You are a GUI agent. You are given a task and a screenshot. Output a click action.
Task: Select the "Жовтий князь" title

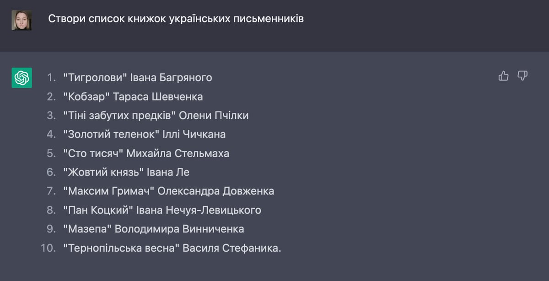(103, 172)
